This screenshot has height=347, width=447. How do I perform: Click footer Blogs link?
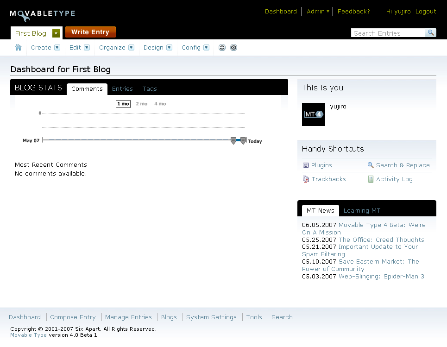(169, 317)
